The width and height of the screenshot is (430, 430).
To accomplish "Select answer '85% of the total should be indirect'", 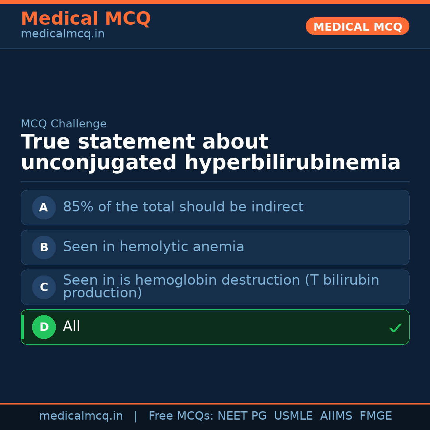I will click(183, 207).
